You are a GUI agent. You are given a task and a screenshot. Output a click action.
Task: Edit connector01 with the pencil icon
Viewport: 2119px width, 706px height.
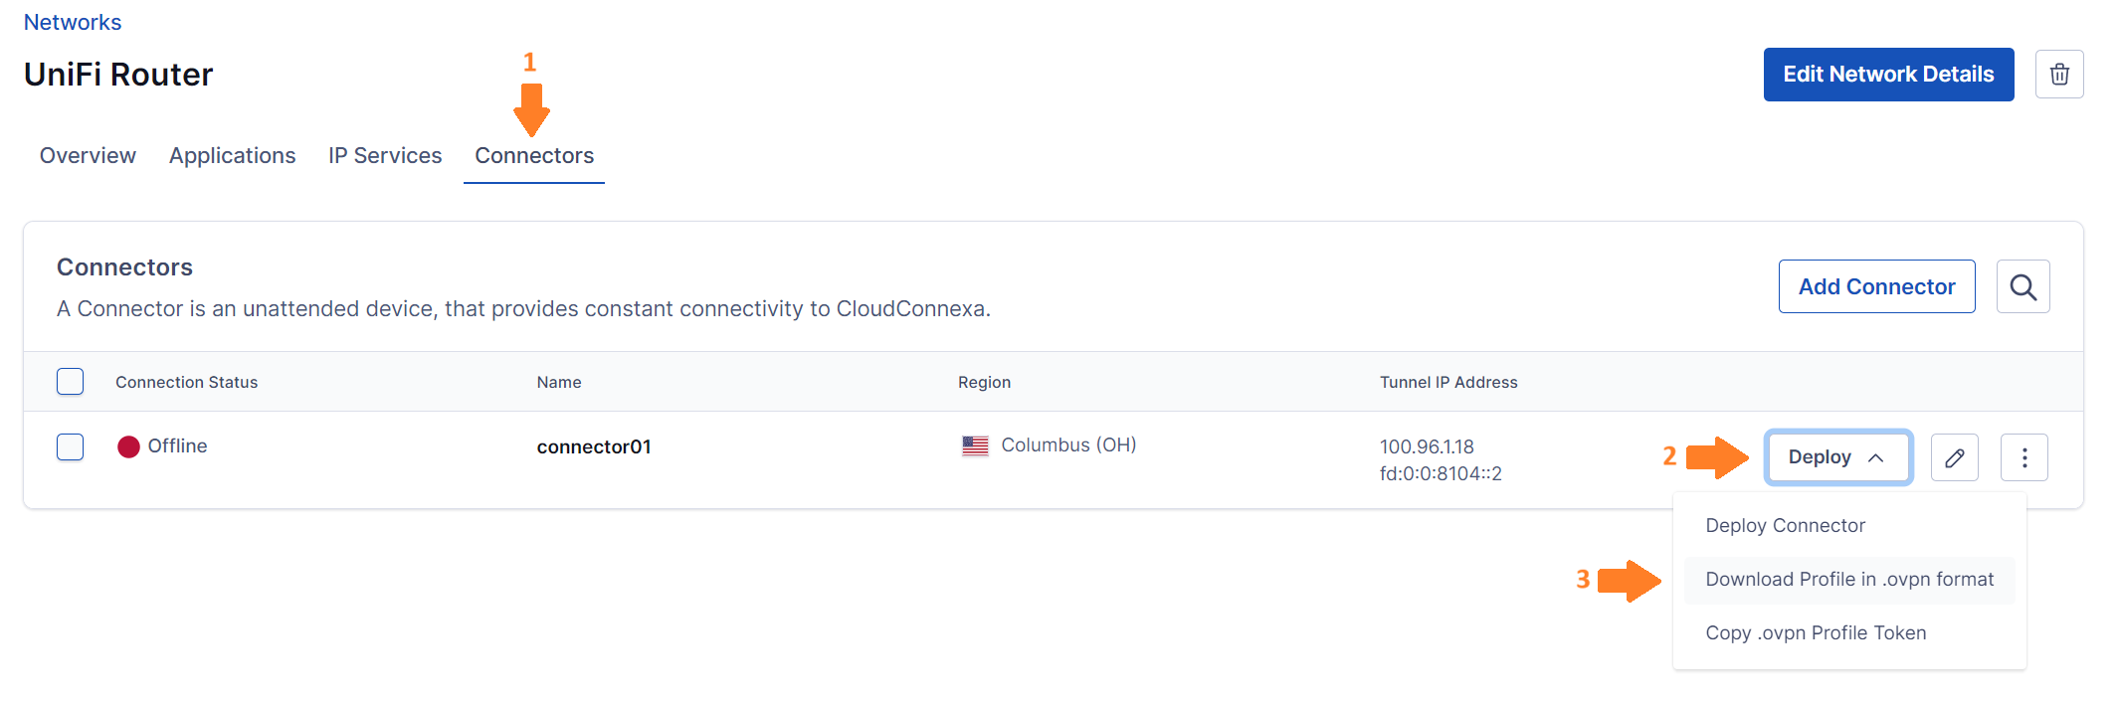point(1954,457)
